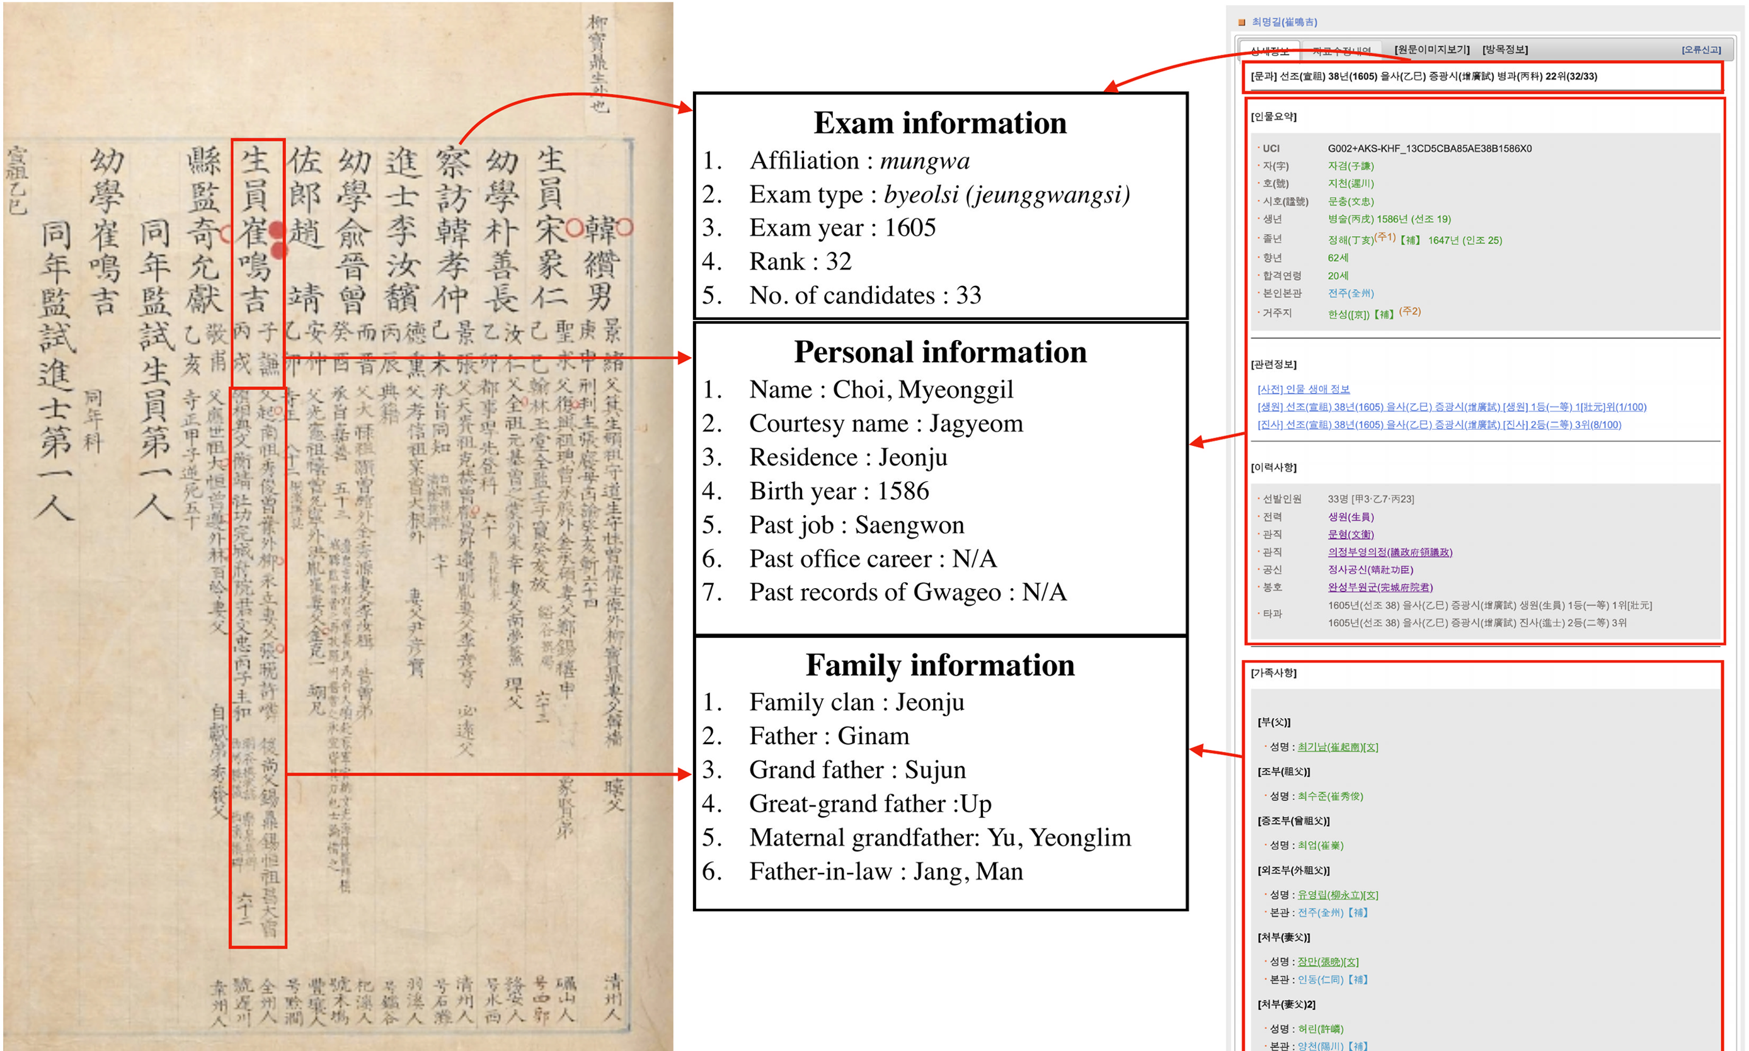Open the [방목정보] roster info
The height and width of the screenshot is (1051, 1749).
pyautogui.click(x=1504, y=50)
